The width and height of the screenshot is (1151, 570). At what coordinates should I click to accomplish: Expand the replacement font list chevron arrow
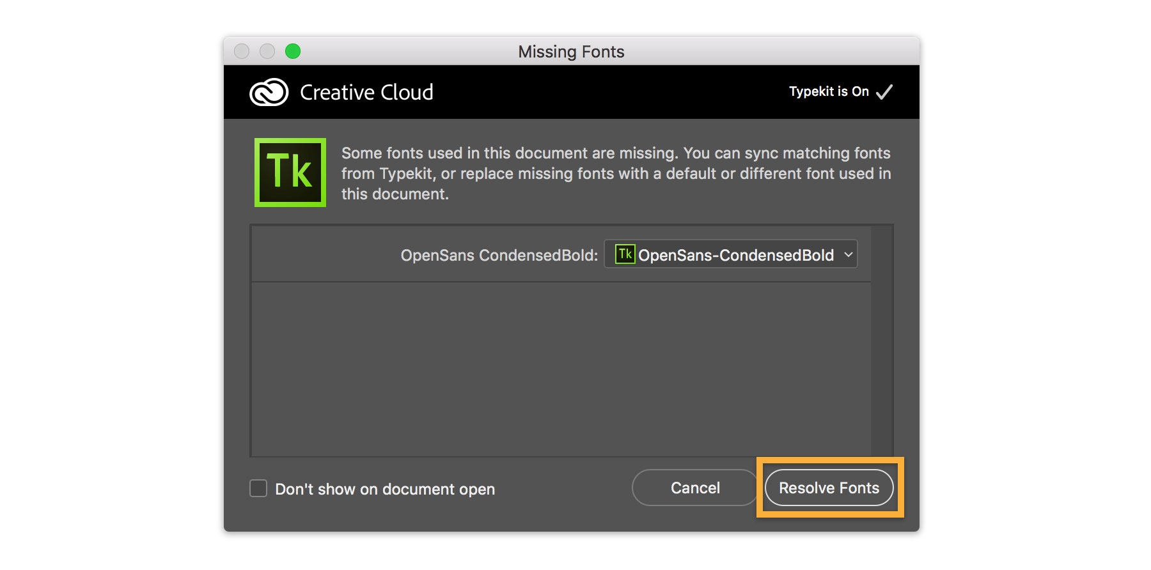pos(849,255)
